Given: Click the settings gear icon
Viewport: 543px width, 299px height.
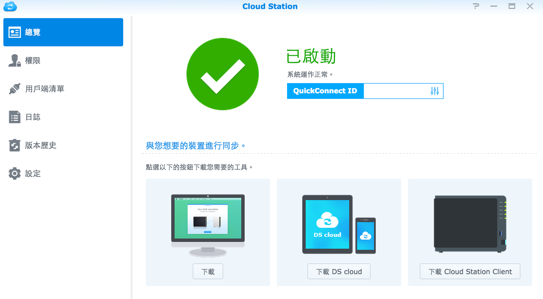Looking at the screenshot, I should [x=15, y=173].
